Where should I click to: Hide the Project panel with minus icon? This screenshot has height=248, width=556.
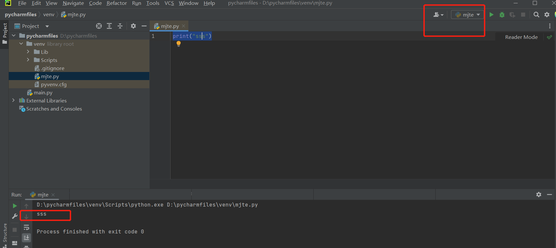coord(144,26)
